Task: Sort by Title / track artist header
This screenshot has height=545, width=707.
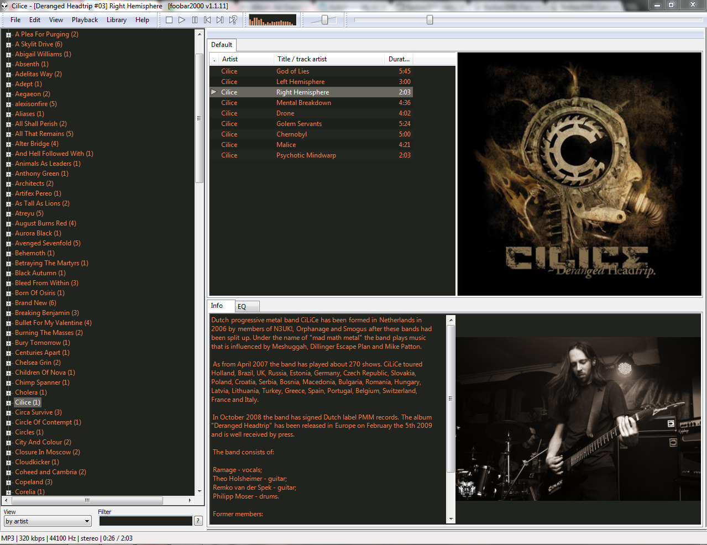Action: click(x=329, y=59)
